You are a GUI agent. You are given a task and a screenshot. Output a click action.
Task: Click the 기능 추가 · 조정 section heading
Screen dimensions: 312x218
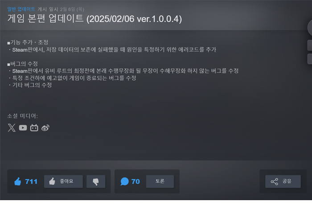click(x=28, y=42)
